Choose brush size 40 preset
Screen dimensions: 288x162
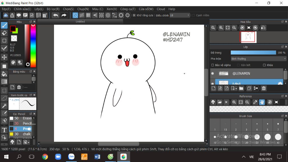point(278,138)
